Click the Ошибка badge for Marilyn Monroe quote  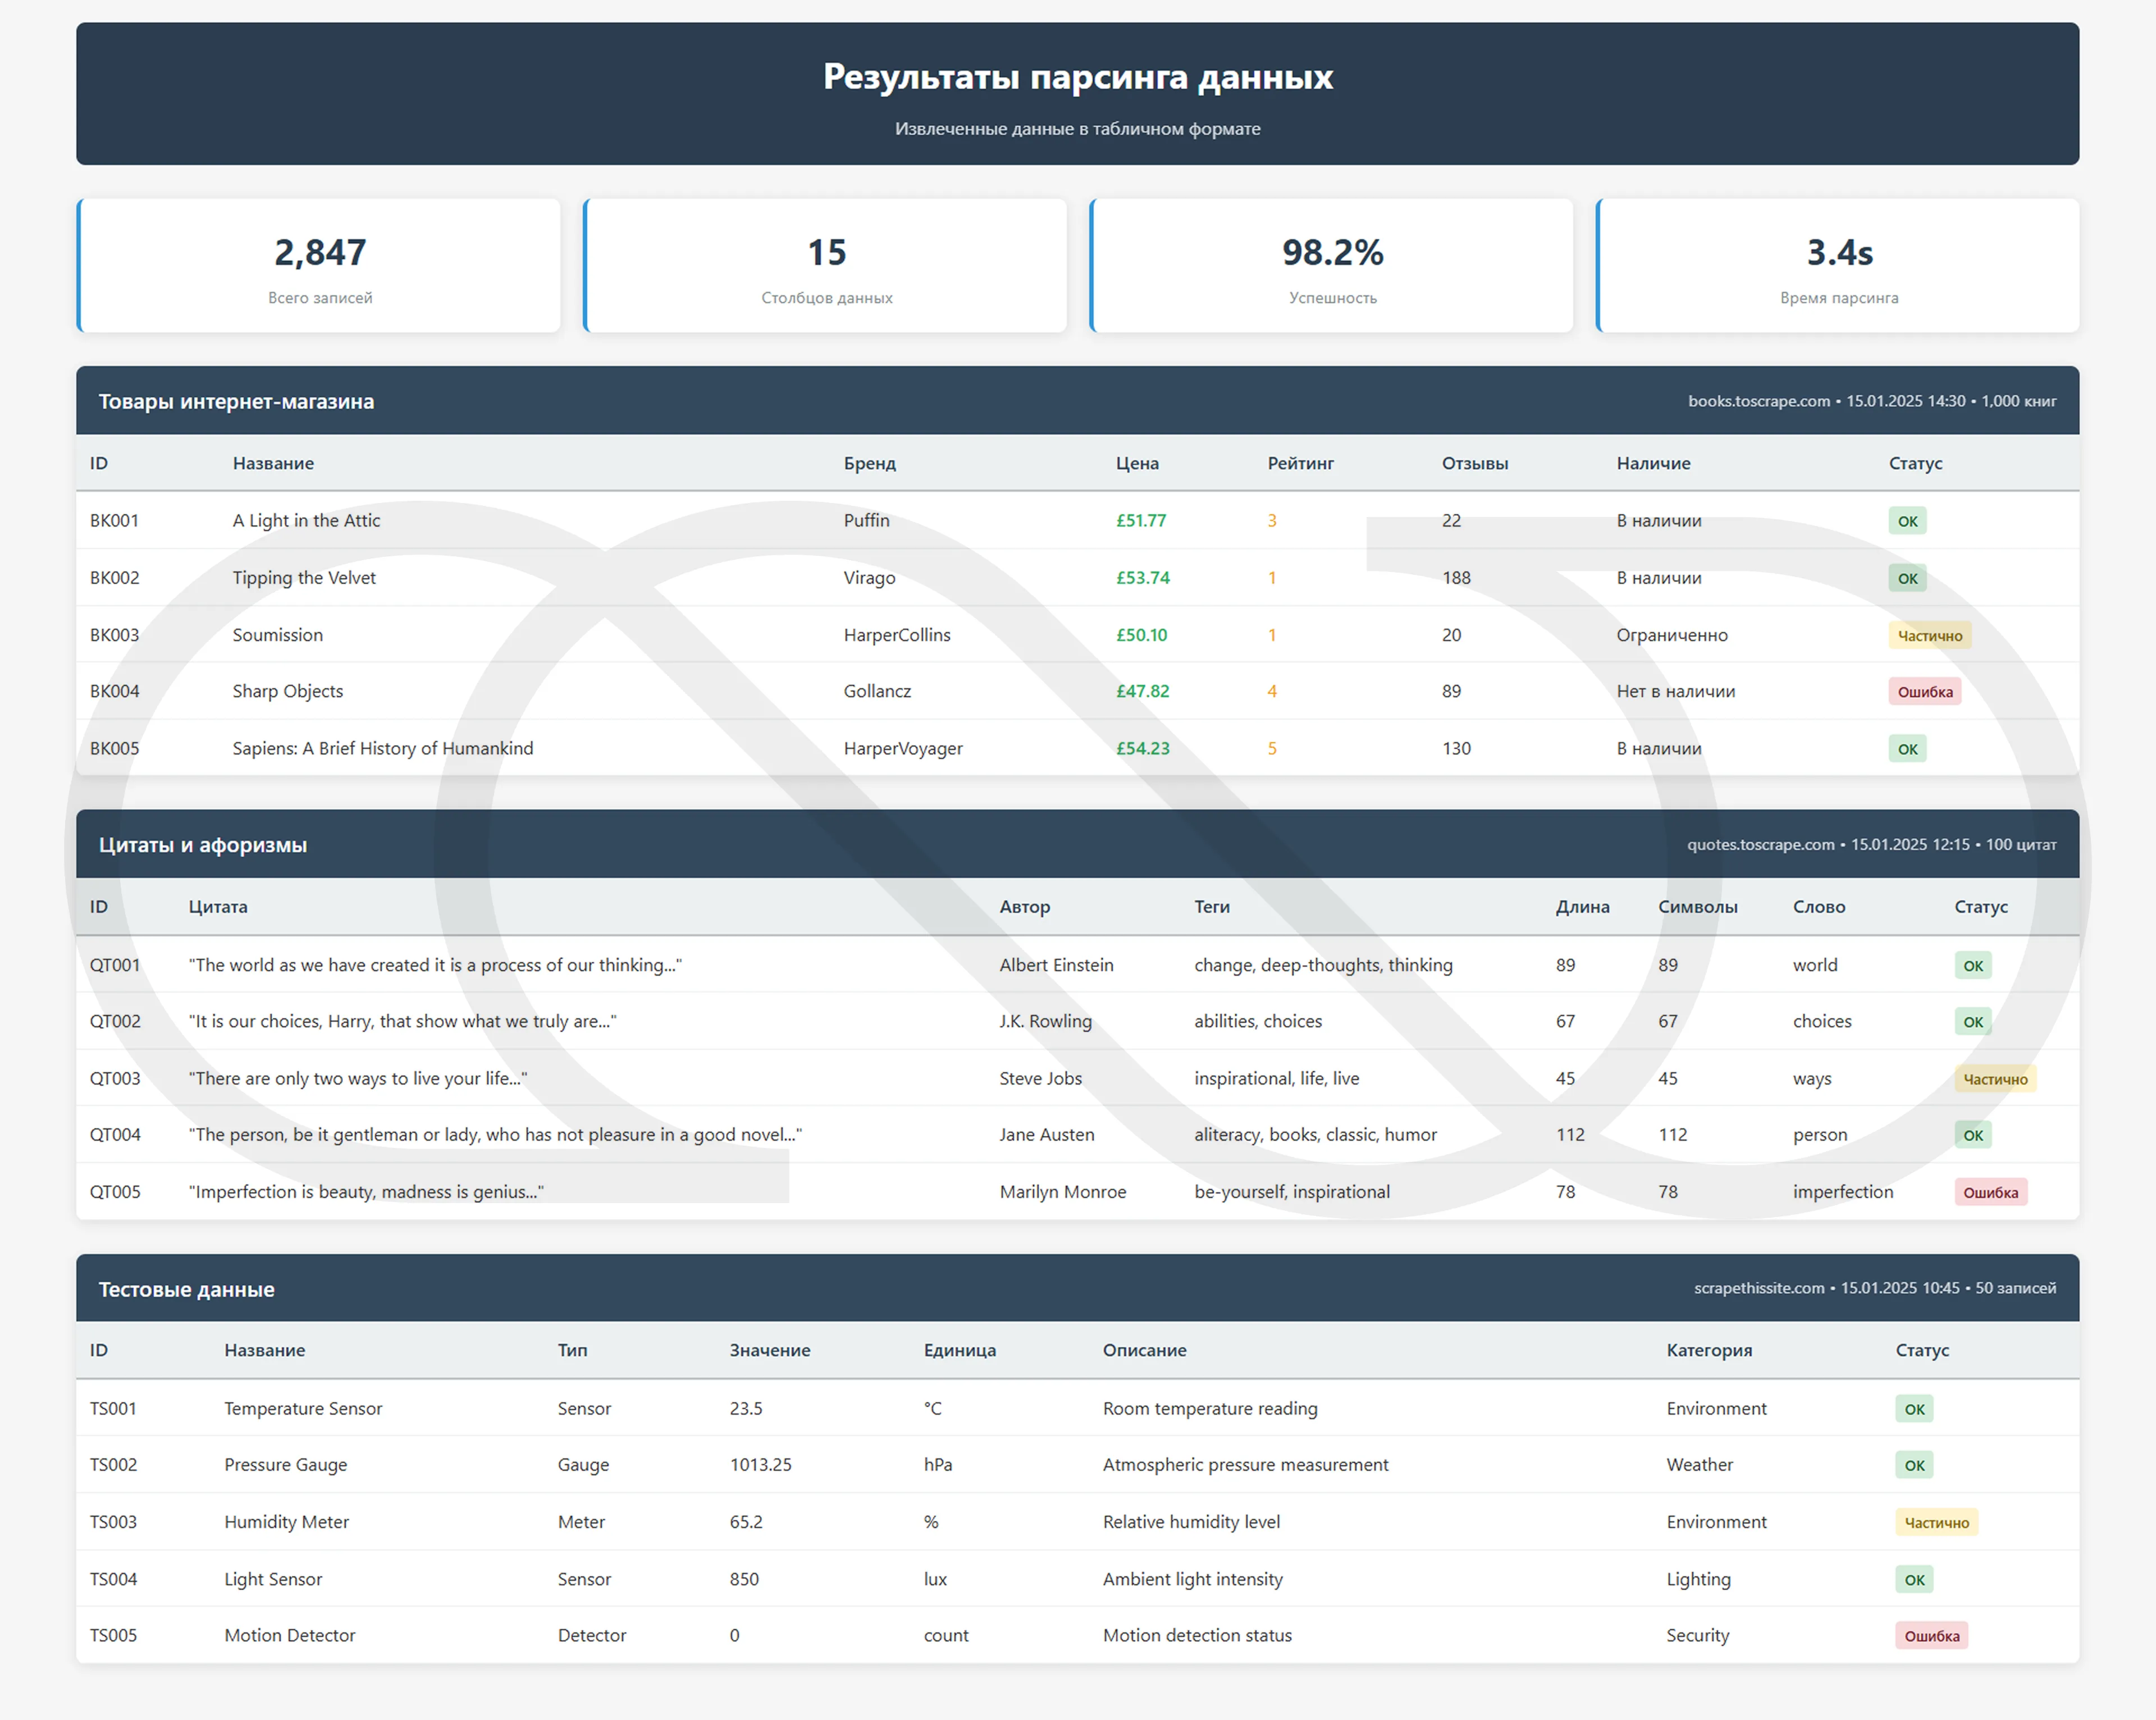[x=1990, y=1192]
